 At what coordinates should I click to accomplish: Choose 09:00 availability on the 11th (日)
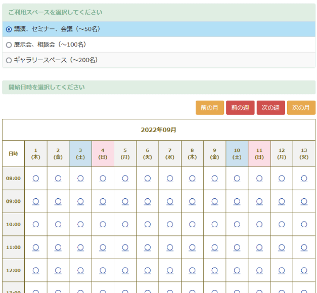click(259, 201)
